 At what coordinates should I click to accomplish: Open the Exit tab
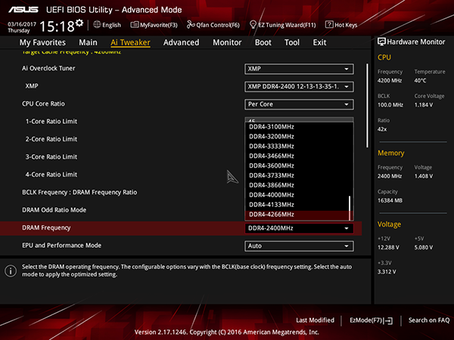point(319,42)
